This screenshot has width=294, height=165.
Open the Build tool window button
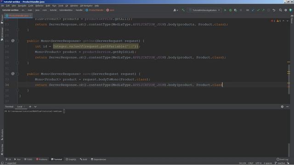pos(84,159)
